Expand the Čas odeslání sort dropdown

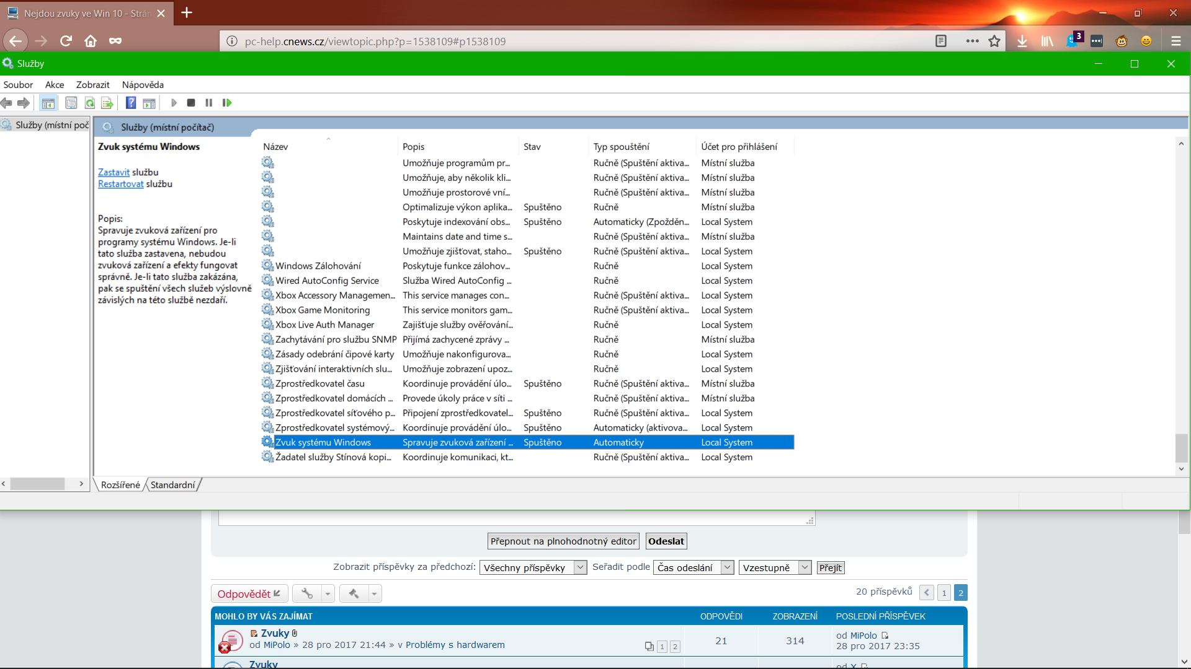(694, 567)
